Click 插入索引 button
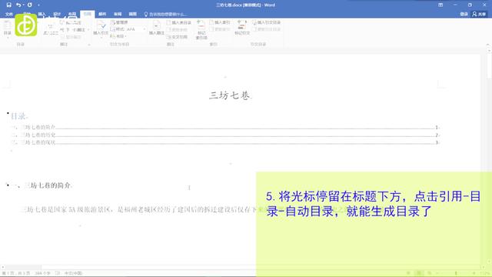 point(220,22)
